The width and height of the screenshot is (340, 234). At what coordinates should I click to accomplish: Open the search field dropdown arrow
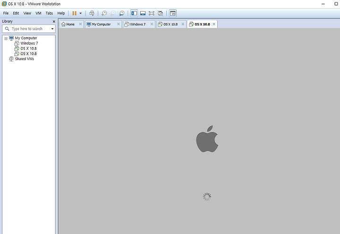(52, 29)
